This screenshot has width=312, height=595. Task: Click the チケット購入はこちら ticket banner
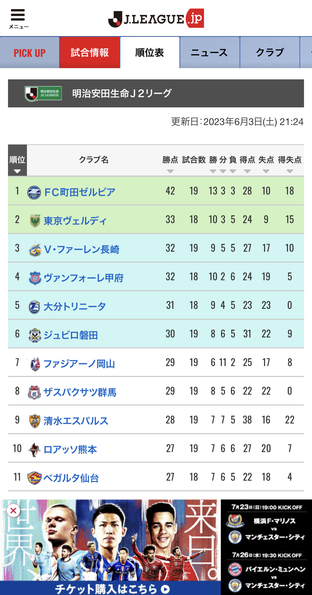pos(110,588)
